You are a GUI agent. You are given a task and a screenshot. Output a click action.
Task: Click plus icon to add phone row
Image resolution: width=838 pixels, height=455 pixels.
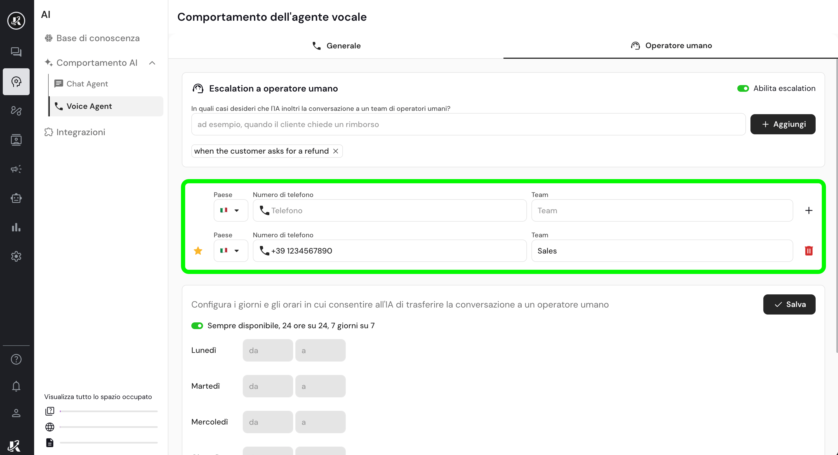[808, 210]
